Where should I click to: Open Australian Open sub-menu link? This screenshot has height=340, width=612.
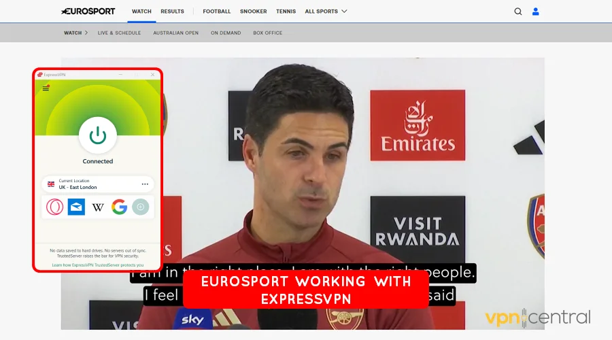[x=175, y=33]
